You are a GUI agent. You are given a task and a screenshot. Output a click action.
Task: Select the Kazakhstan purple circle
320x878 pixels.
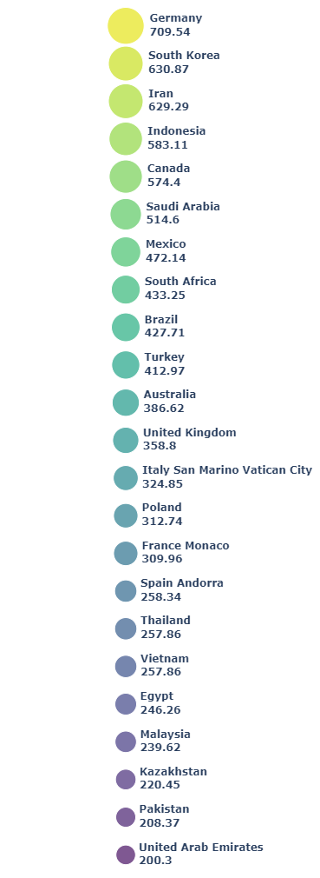click(x=126, y=780)
